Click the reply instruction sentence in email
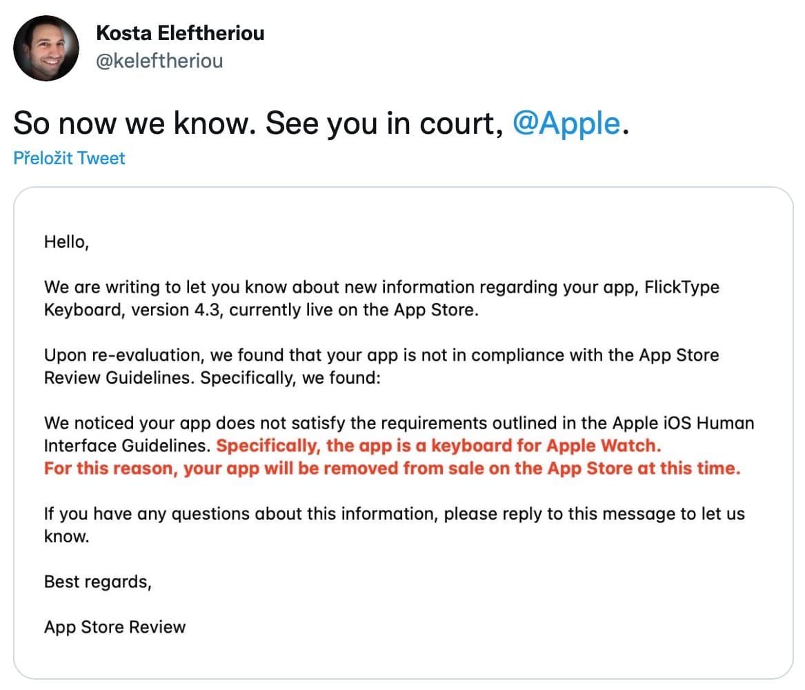 point(393,513)
